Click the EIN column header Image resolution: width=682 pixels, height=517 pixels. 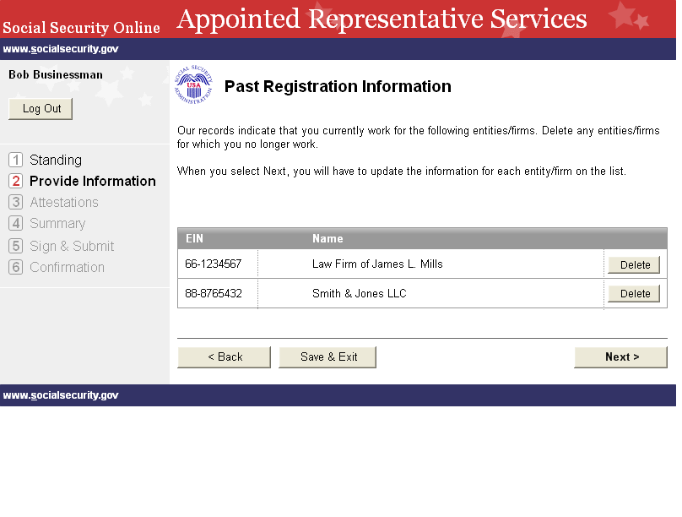(194, 239)
